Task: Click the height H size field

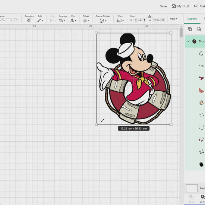Action: [x=157, y=20]
